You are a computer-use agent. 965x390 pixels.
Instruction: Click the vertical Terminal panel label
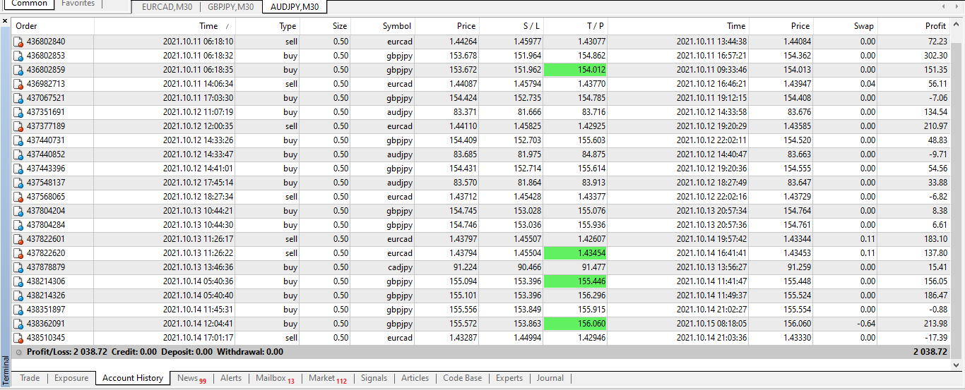tap(6, 369)
